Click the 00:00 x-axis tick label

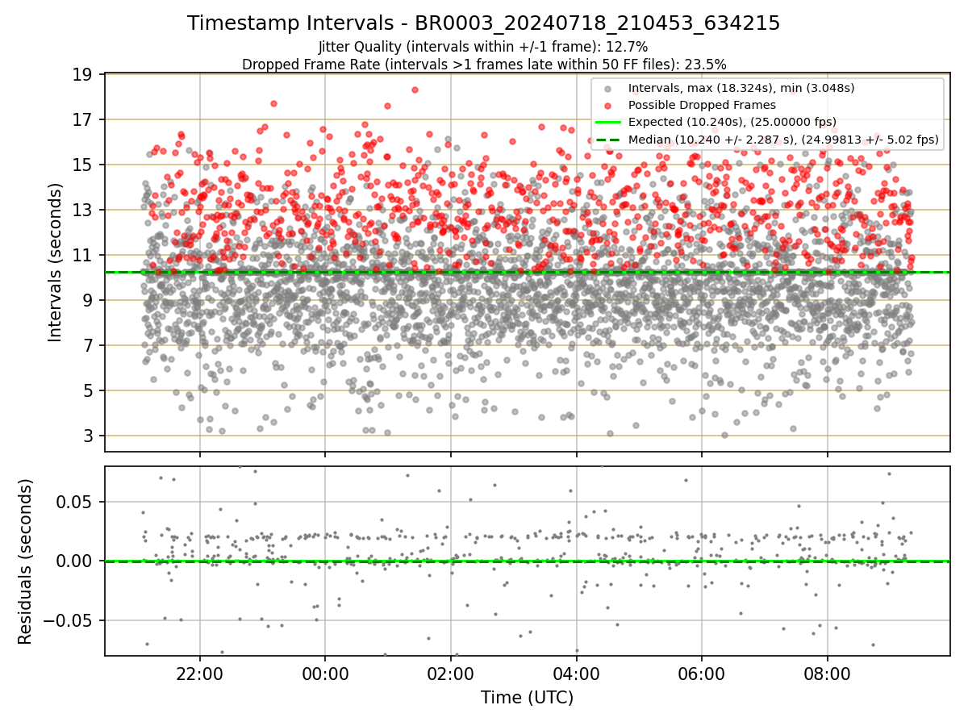click(325, 673)
